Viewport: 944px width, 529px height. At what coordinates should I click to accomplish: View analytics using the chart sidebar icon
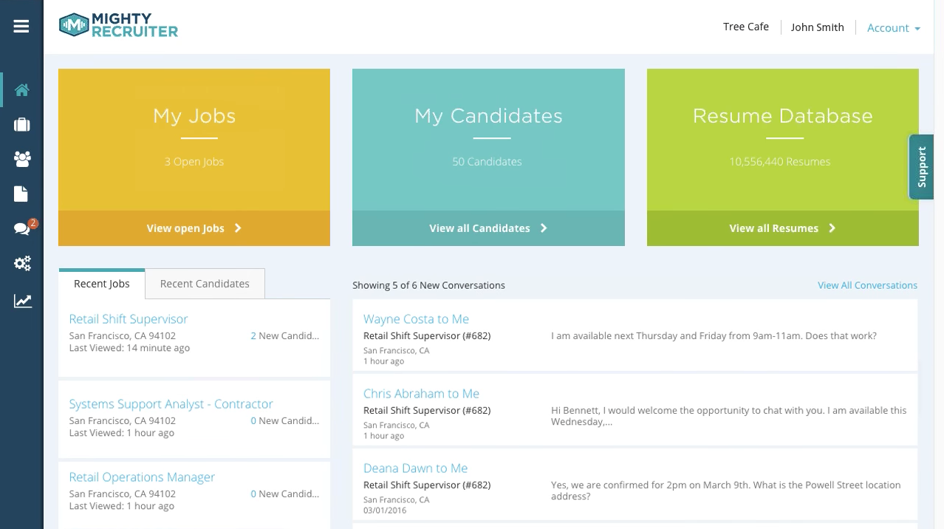pos(21,301)
